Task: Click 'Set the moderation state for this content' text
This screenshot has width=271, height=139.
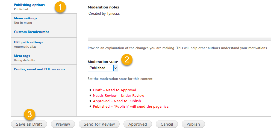Action: (x=120, y=79)
